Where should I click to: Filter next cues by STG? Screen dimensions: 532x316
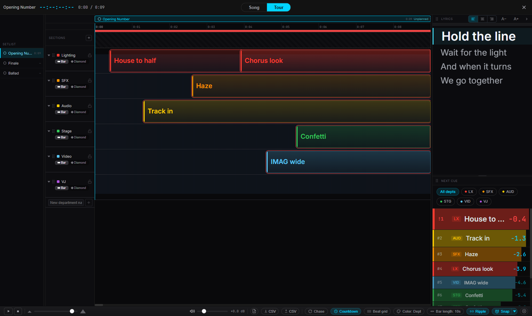(x=446, y=201)
